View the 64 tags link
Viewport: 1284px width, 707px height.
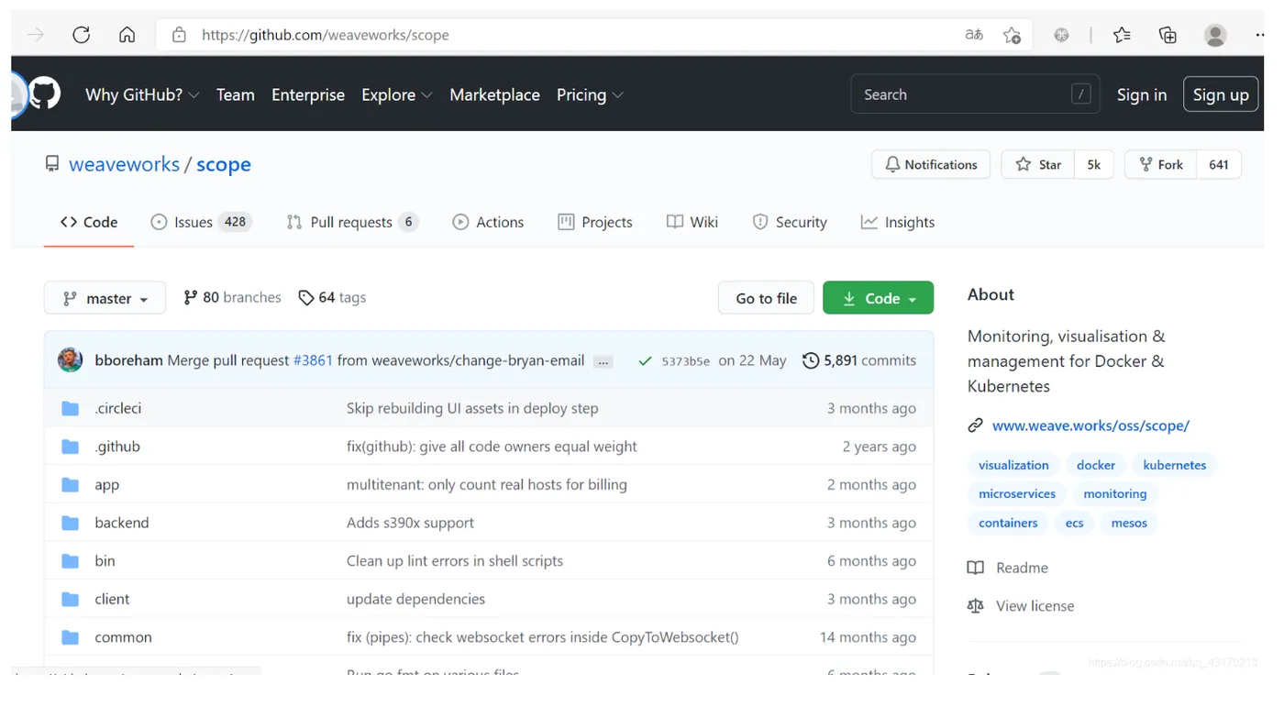coord(332,297)
